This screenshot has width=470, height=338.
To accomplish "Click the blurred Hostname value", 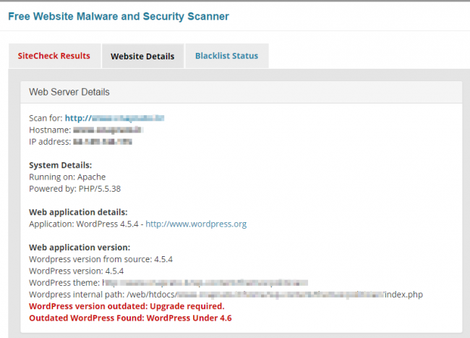I will click(x=108, y=130).
